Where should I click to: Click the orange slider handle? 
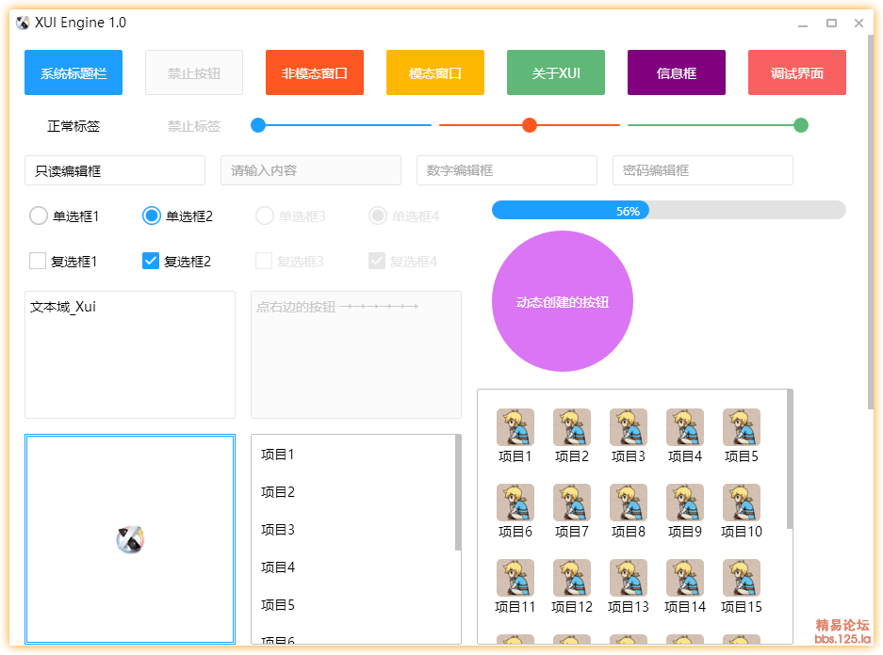[x=530, y=125]
